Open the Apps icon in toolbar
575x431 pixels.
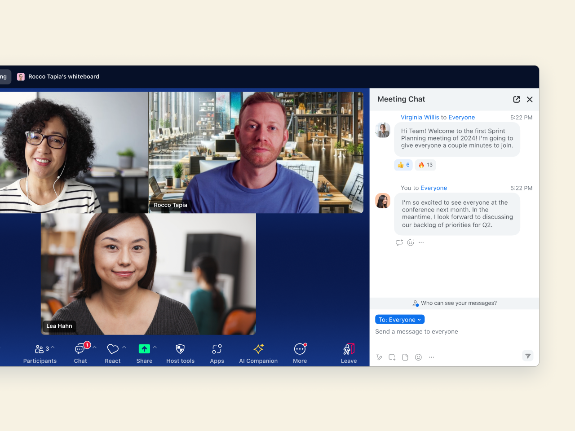point(217,349)
